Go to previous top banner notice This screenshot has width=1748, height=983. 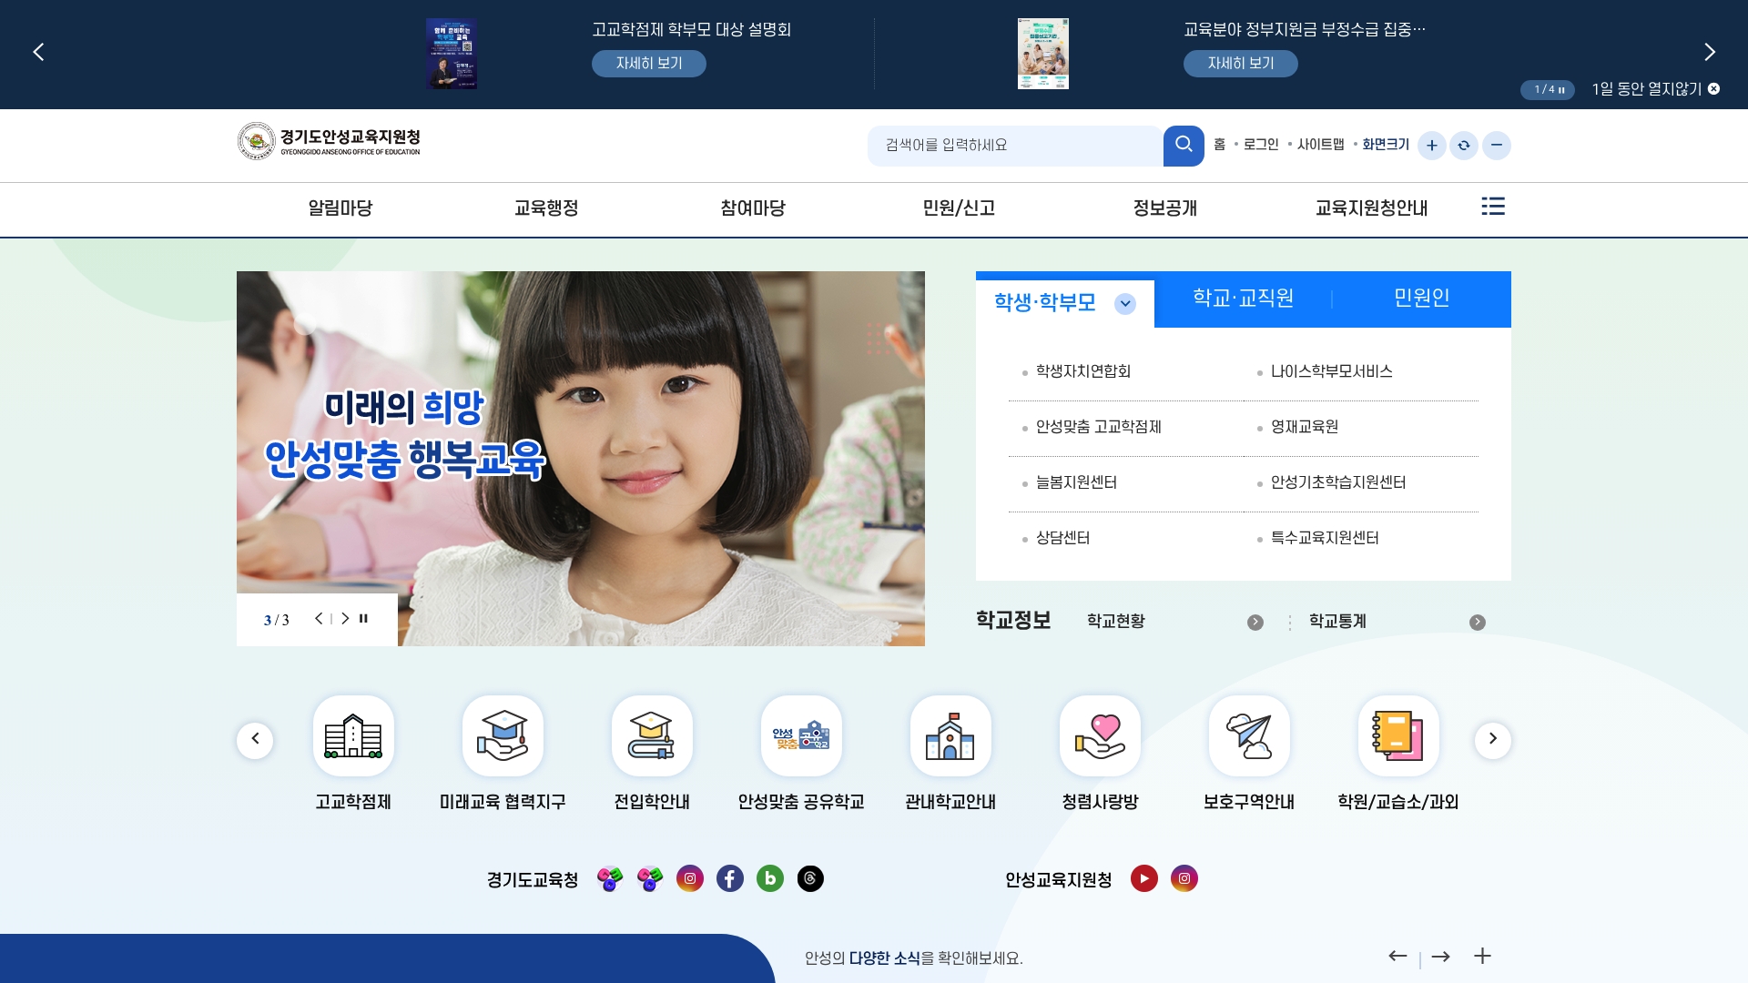pyautogui.click(x=38, y=52)
